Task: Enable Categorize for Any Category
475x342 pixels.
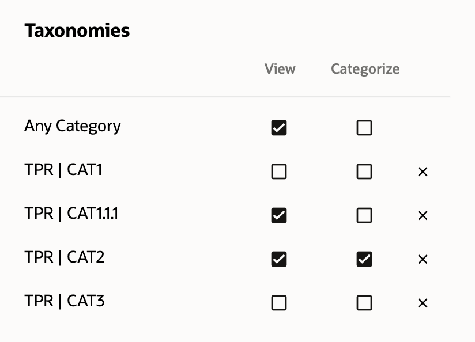Action: (x=364, y=128)
